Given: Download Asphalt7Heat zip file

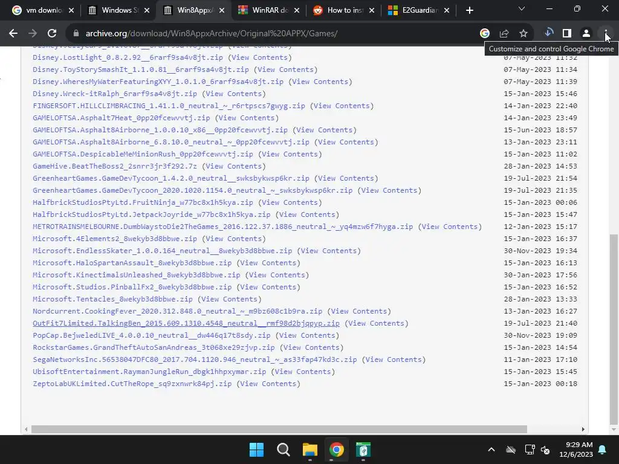Looking at the screenshot, I should (x=121, y=118).
